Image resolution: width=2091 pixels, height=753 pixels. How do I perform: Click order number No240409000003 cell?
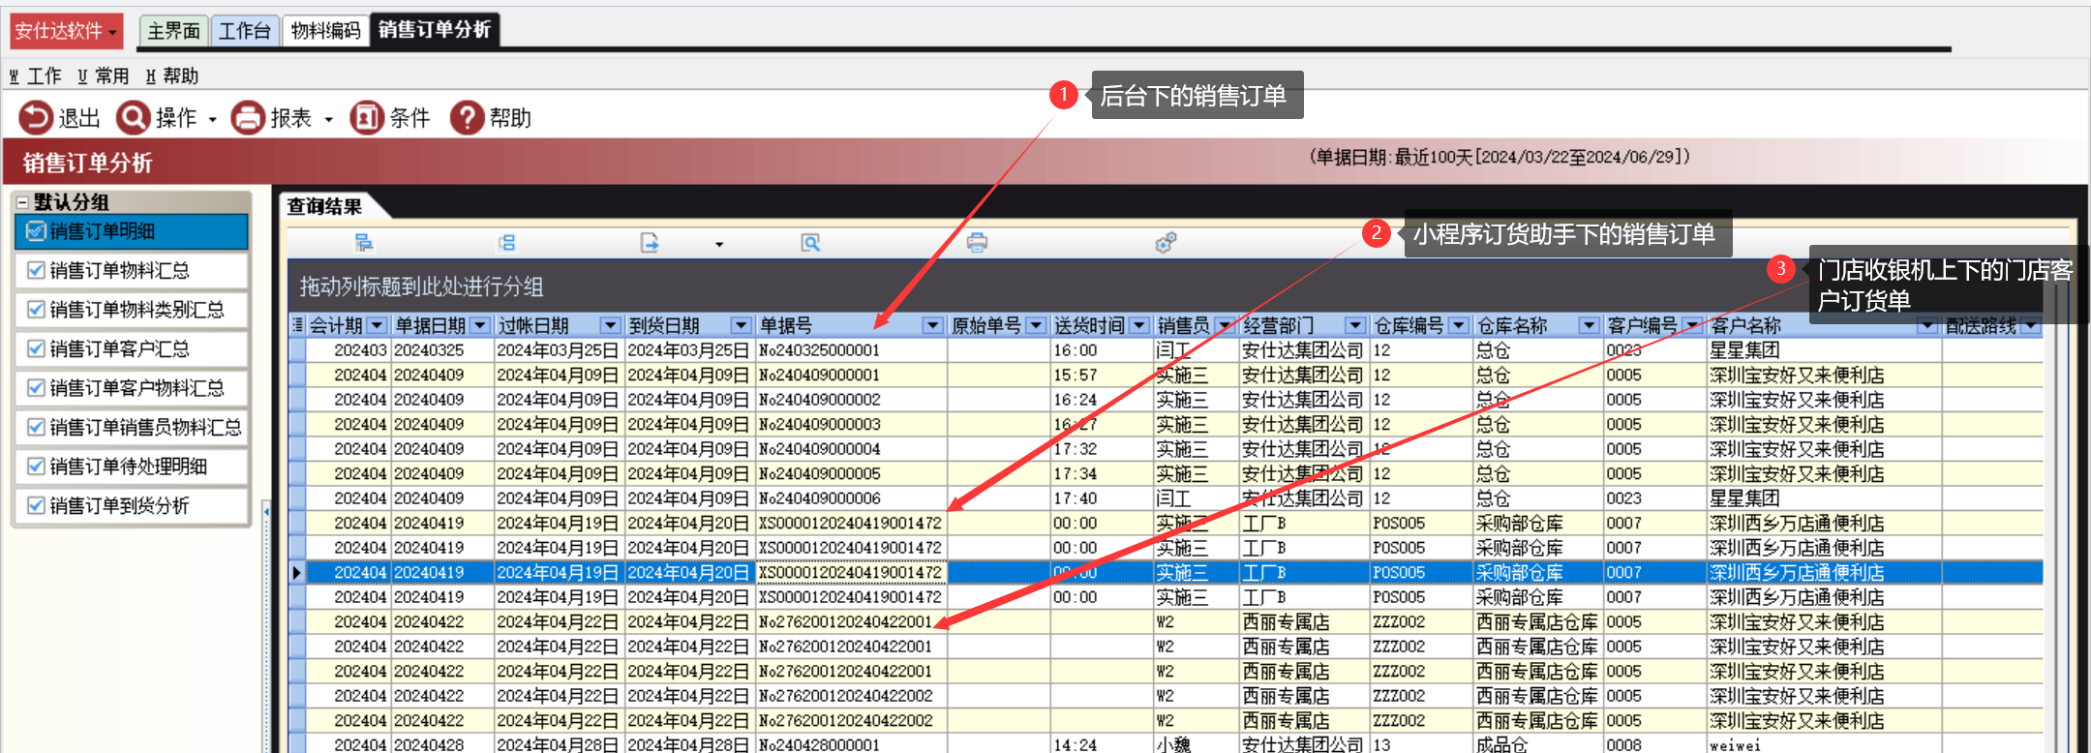pos(852,425)
